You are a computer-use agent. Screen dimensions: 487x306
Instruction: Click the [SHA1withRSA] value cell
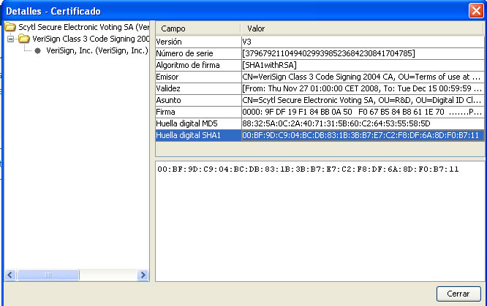pos(363,65)
